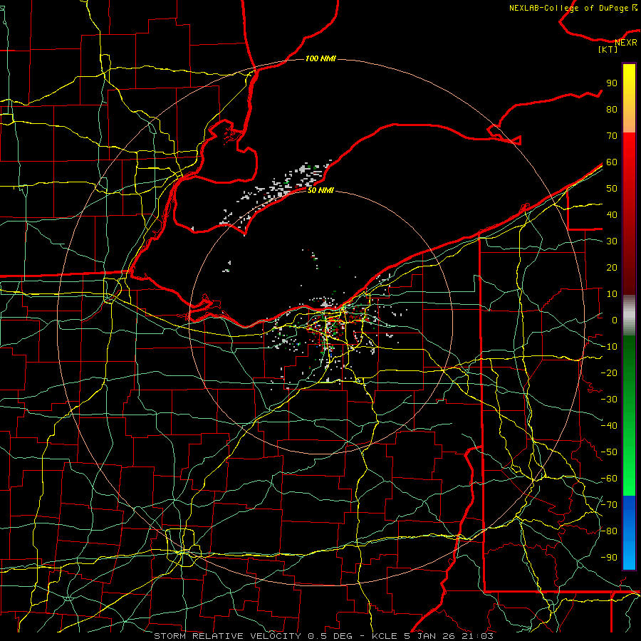Click the -70 value on velocity scale
Viewport: 641px width, 641px height.
609,505
